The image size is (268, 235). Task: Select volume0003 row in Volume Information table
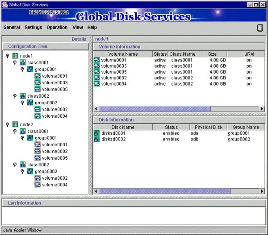[179, 66]
